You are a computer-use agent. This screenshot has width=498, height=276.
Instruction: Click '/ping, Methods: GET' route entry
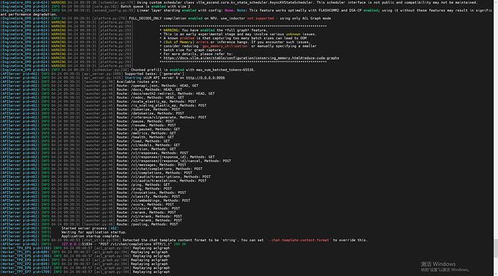(143, 184)
